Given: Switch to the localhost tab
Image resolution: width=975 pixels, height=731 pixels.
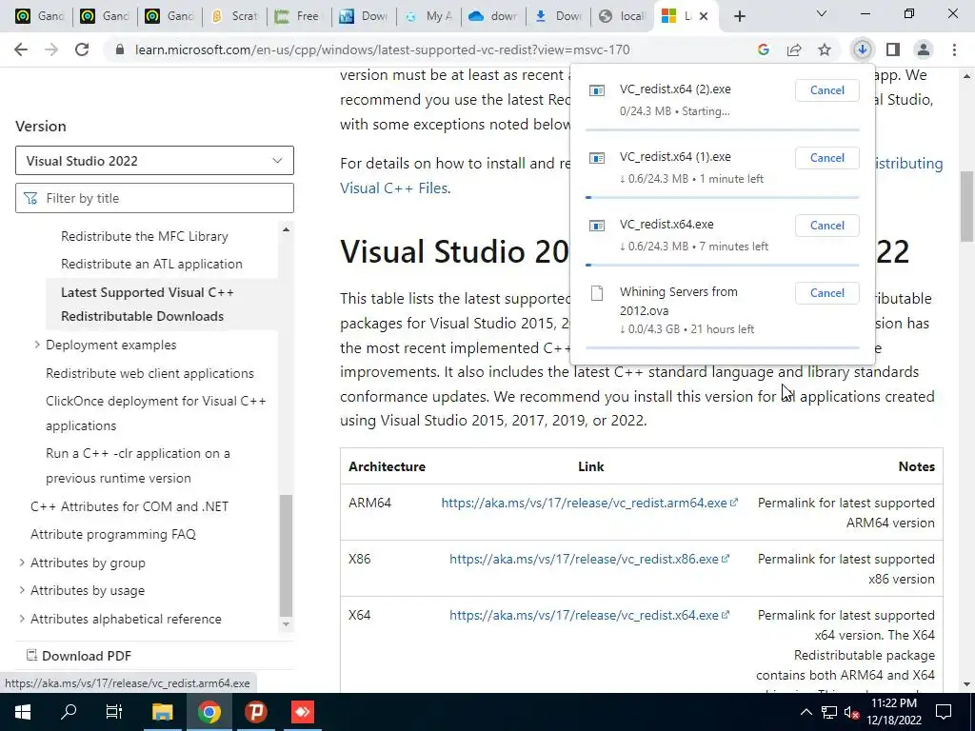Looking at the screenshot, I should (x=623, y=17).
